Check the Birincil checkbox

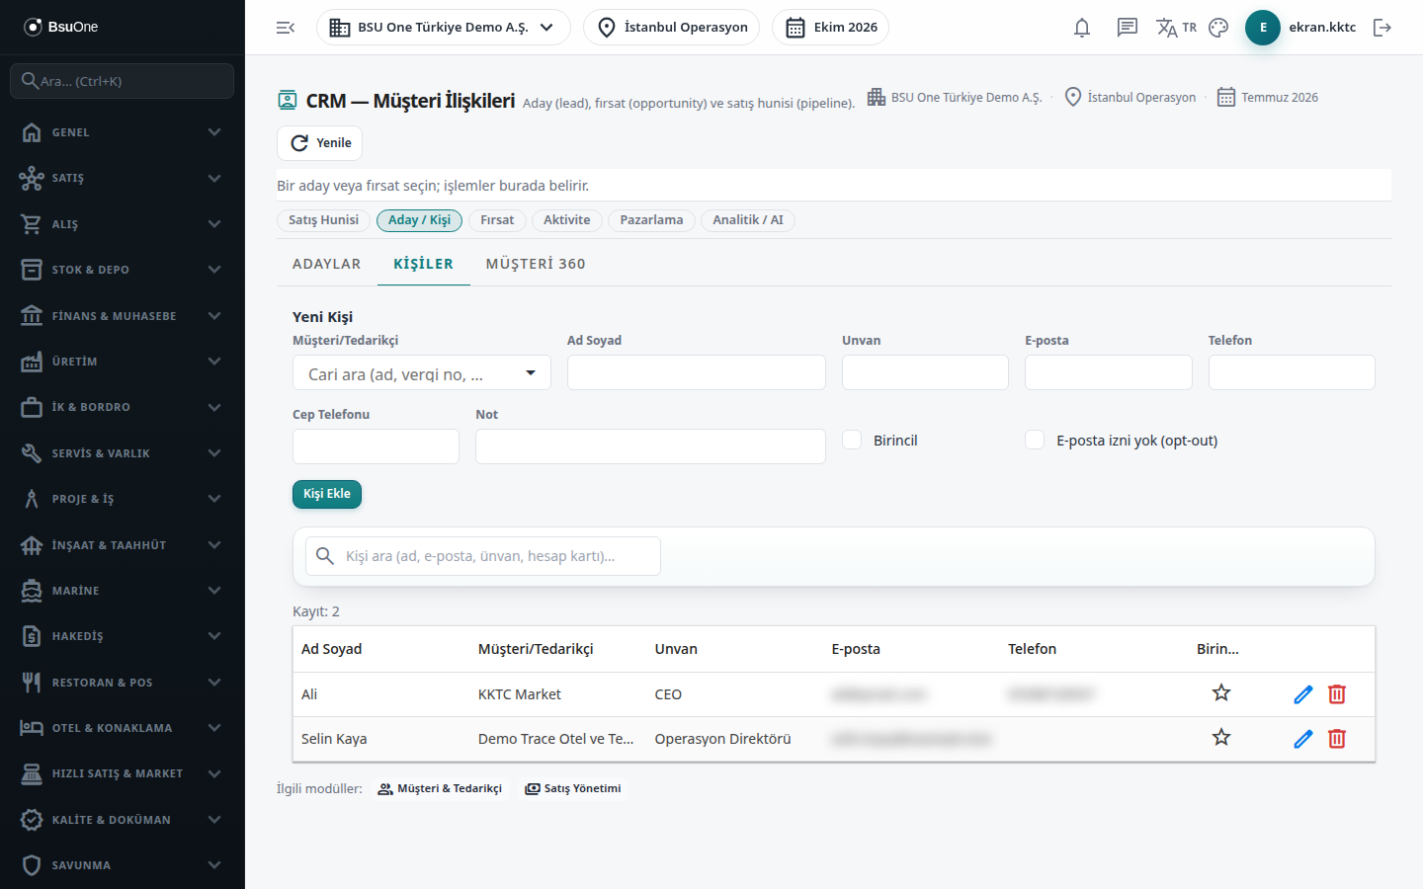tap(852, 440)
